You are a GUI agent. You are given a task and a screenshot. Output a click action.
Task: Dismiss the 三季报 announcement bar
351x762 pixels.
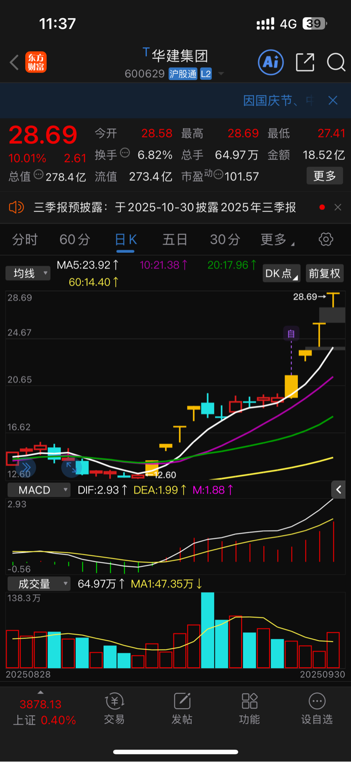pyautogui.click(x=338, y=208)
